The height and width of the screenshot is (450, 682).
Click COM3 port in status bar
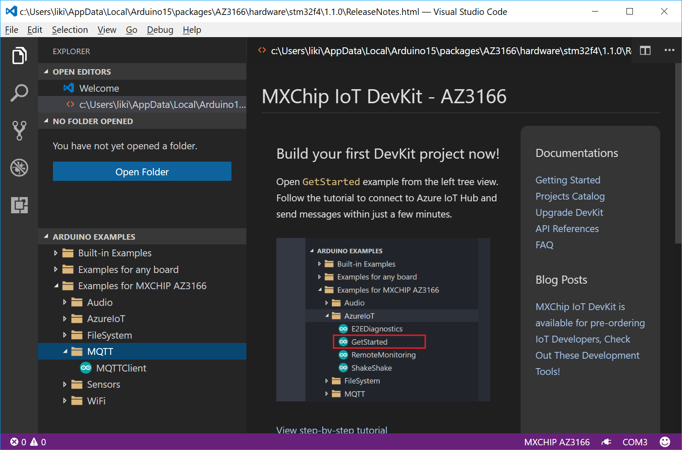[x=635, y=442]
